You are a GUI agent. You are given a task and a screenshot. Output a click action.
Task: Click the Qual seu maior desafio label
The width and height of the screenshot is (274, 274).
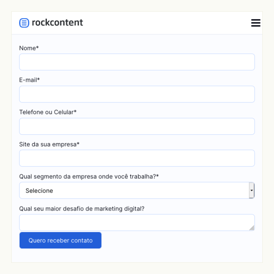click(x=82, y=209)
